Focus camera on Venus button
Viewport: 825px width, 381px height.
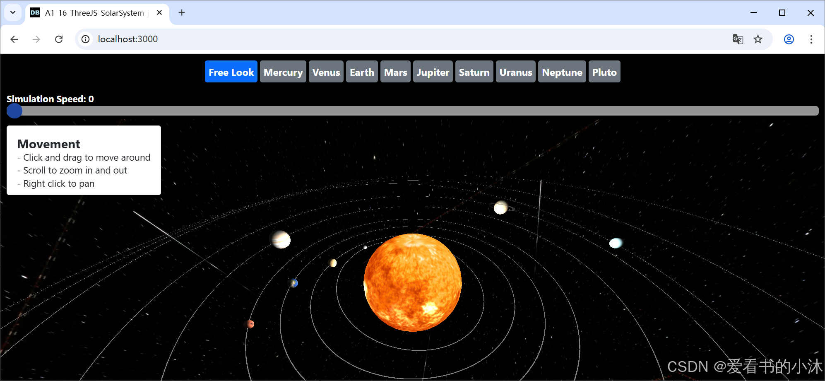pos(326,72)
